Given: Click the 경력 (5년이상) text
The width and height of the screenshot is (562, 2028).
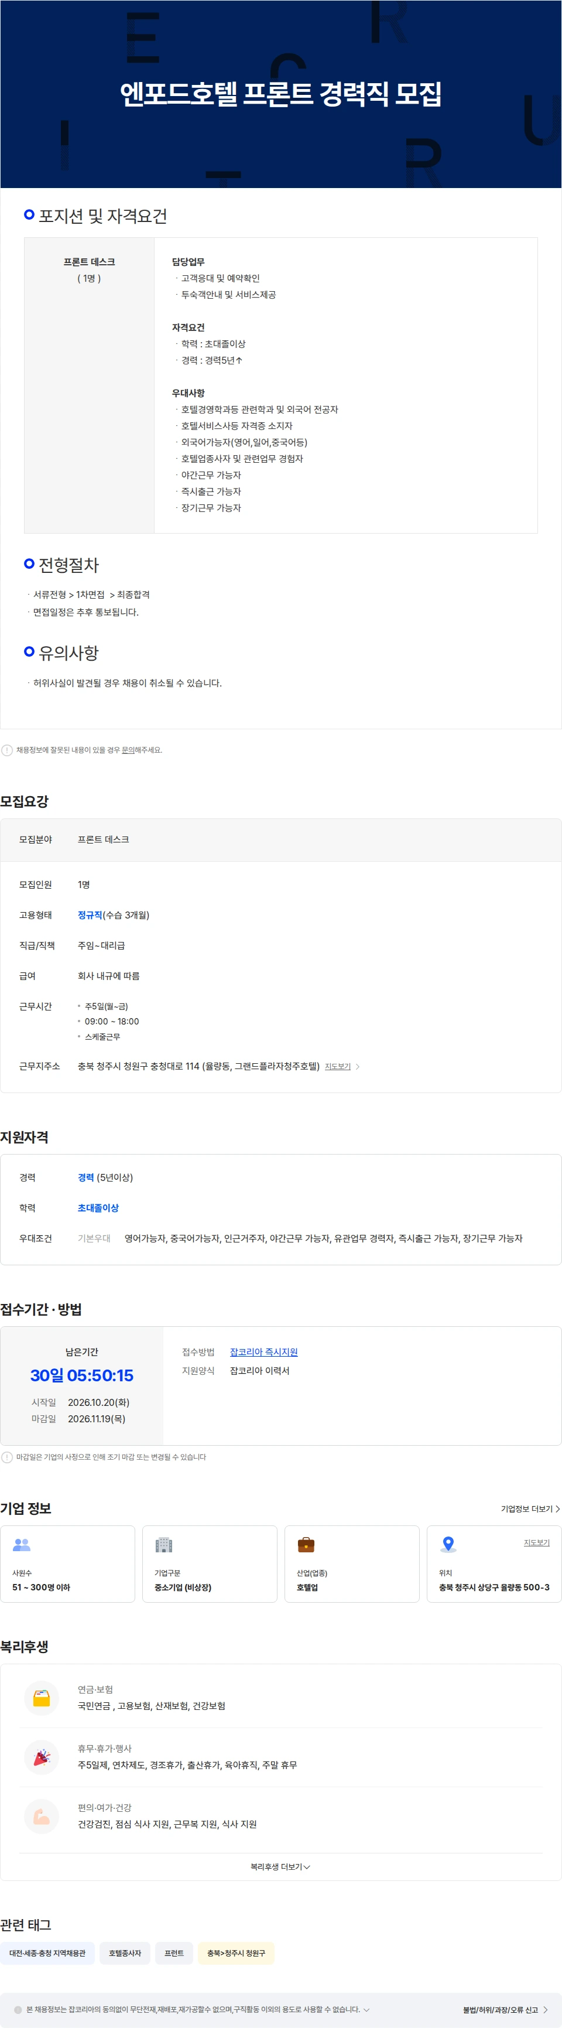Looking at the screenshot, I should (105, 1178).
